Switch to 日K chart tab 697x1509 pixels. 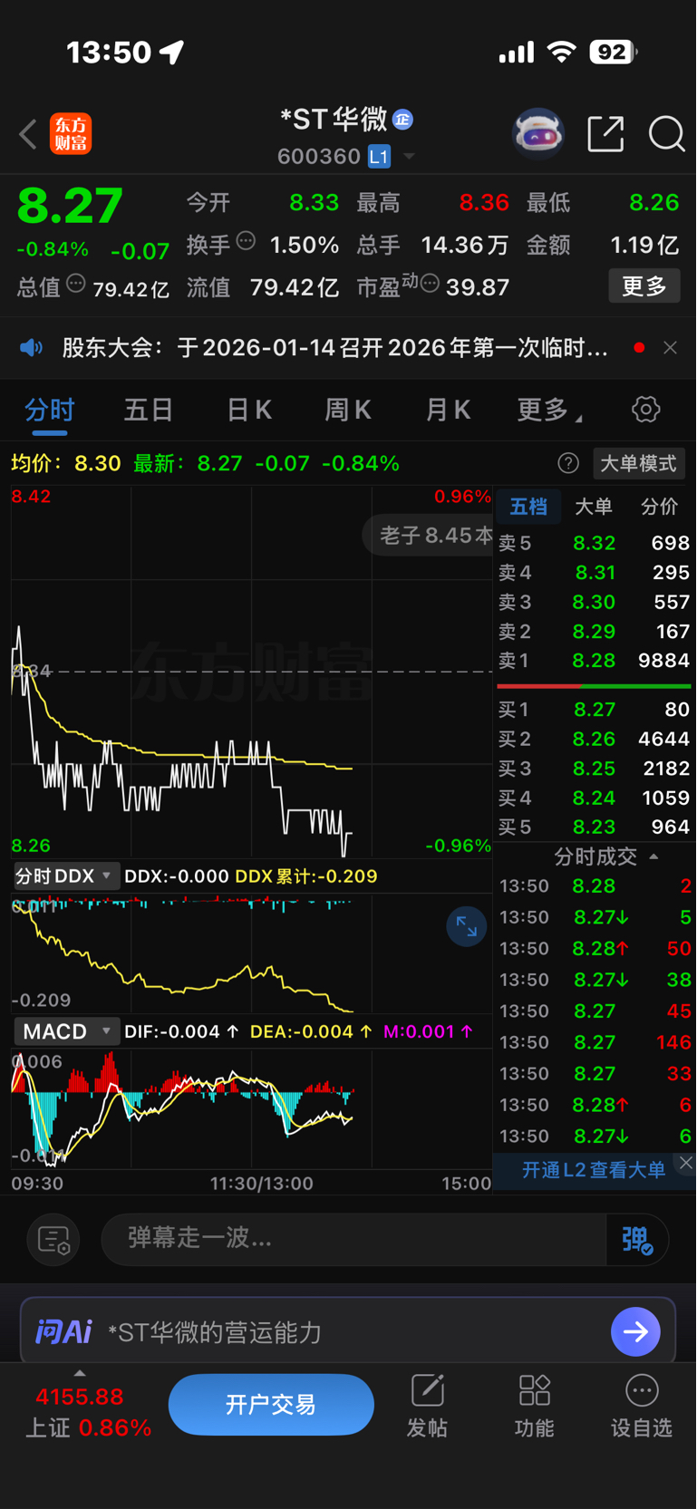pos(249,410)
